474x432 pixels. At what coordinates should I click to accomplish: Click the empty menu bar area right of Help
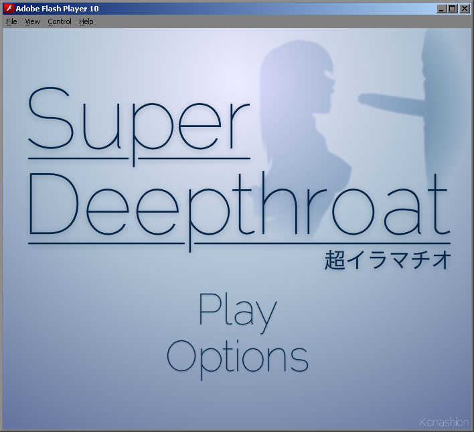click(x=268, y=21)
